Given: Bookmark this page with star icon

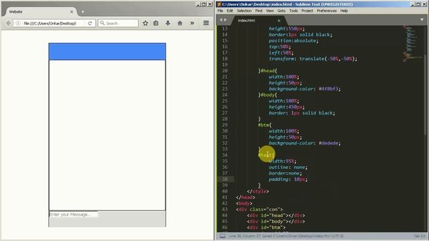Looking at the screenshot, I should point(145,23).
